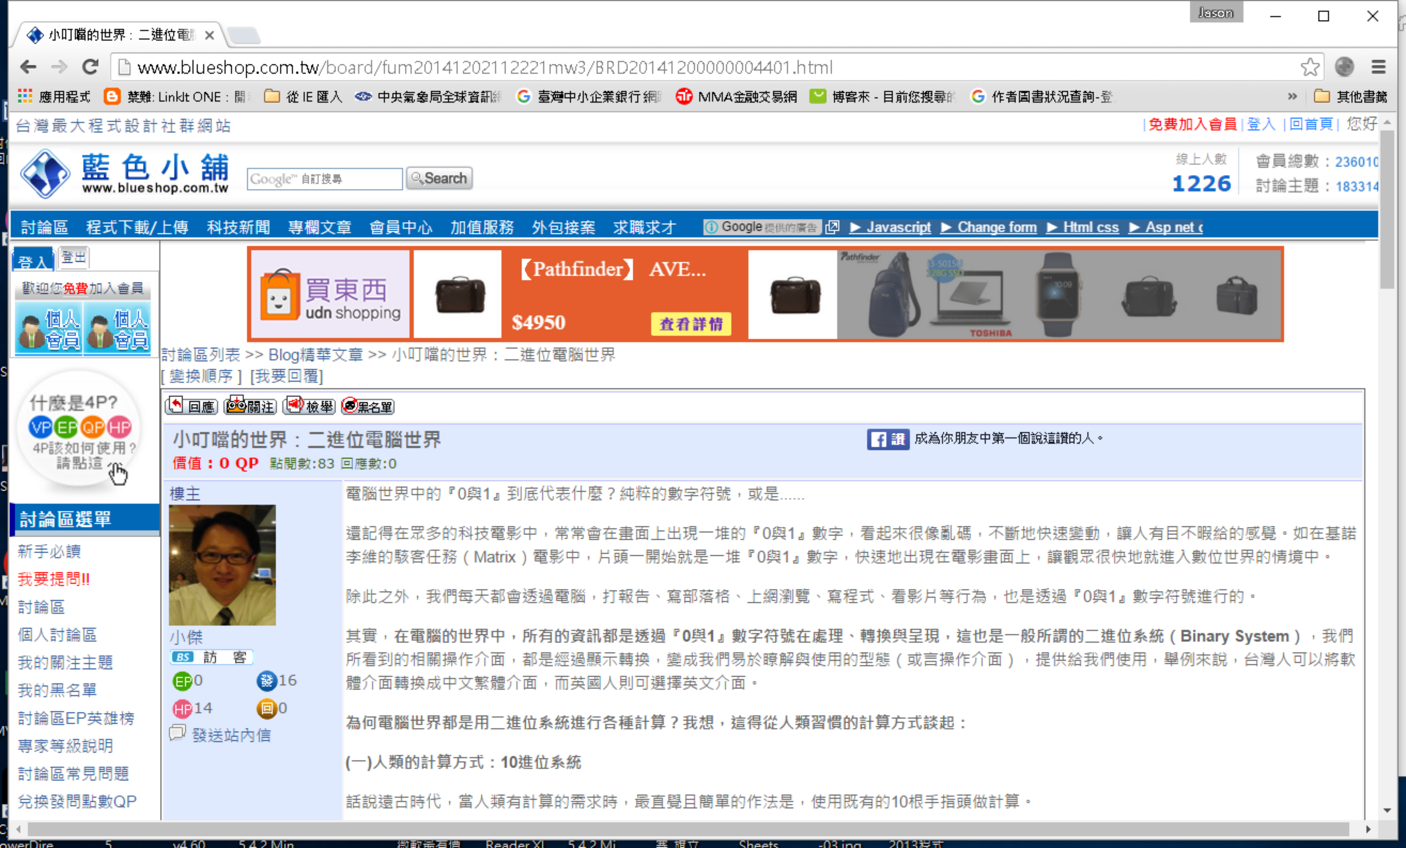Screen dimensions: 1406x848
Task: Click the 檢舉 report icon button
Action: tap(309, 406)
